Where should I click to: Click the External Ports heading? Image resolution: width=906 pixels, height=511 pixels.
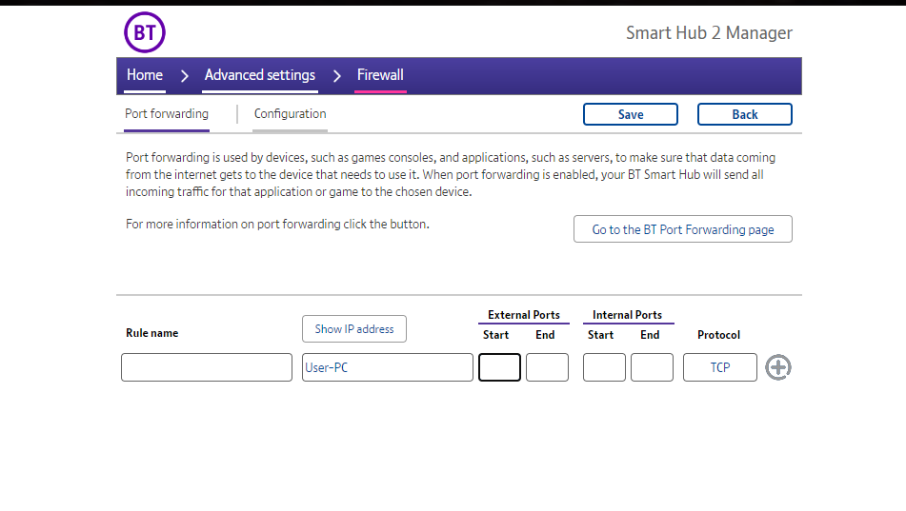(x=524, y=315)
